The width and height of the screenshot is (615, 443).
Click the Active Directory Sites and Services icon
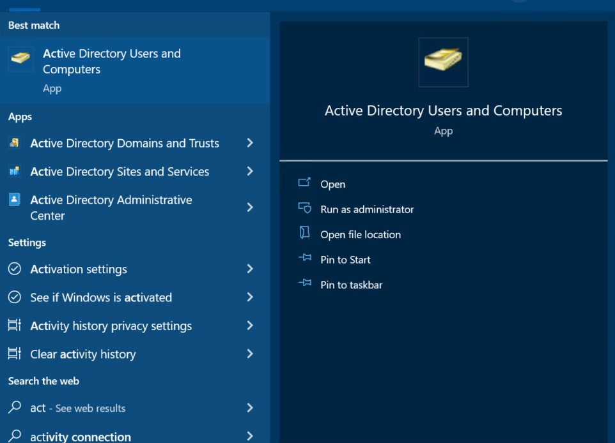pos(14,171)
